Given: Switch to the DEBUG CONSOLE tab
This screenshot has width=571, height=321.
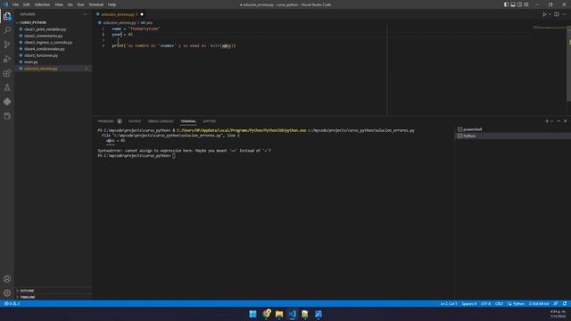Looking at the screenshot, I should pyautogui.click(x=161, y=121).
